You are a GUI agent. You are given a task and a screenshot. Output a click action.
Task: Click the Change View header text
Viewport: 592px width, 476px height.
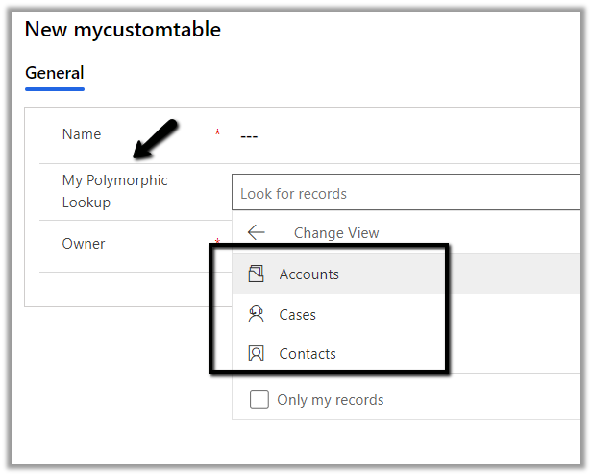tap(336, 232)
